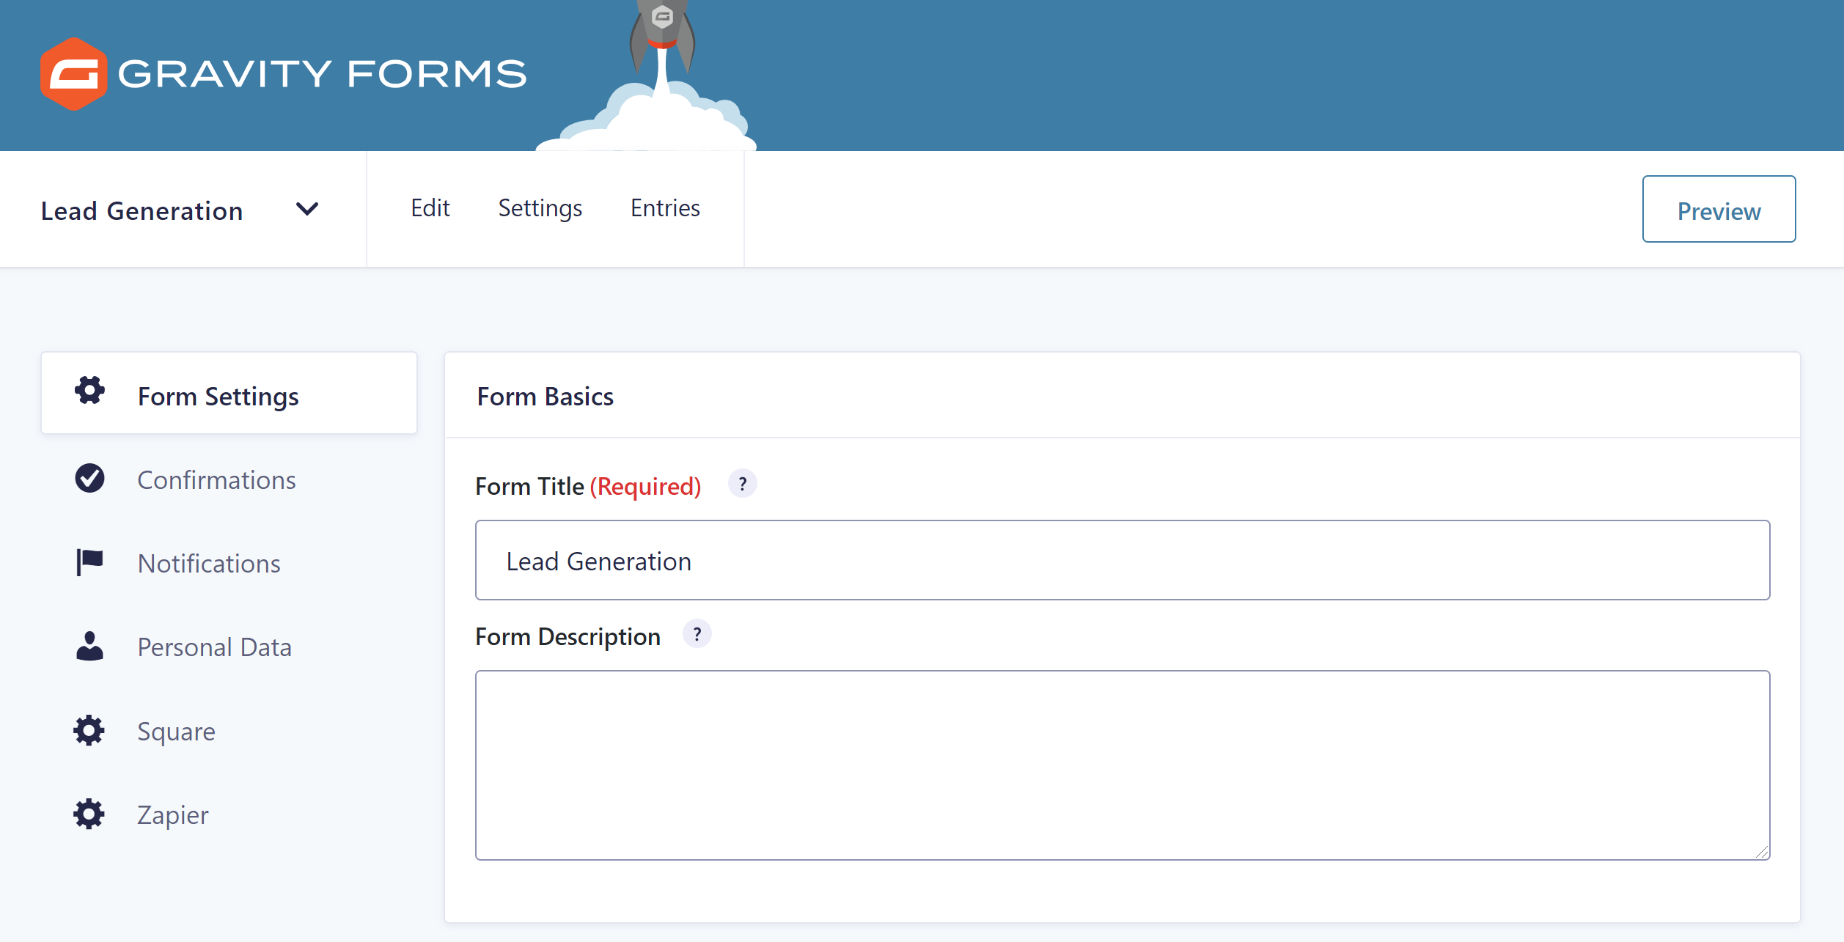Click the Gravity Forms wordmark text
1844x942 pixels.
coord(322,74)
